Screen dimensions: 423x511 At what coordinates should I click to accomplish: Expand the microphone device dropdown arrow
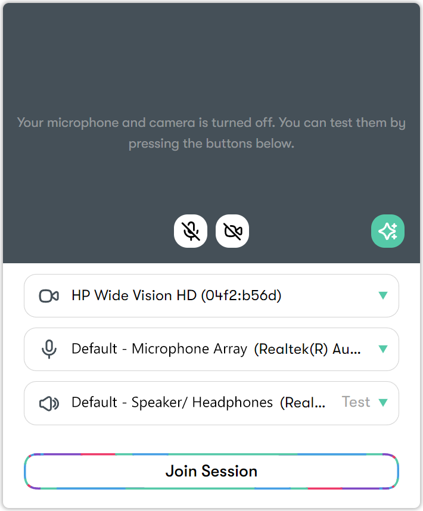(x=383, y=349)
